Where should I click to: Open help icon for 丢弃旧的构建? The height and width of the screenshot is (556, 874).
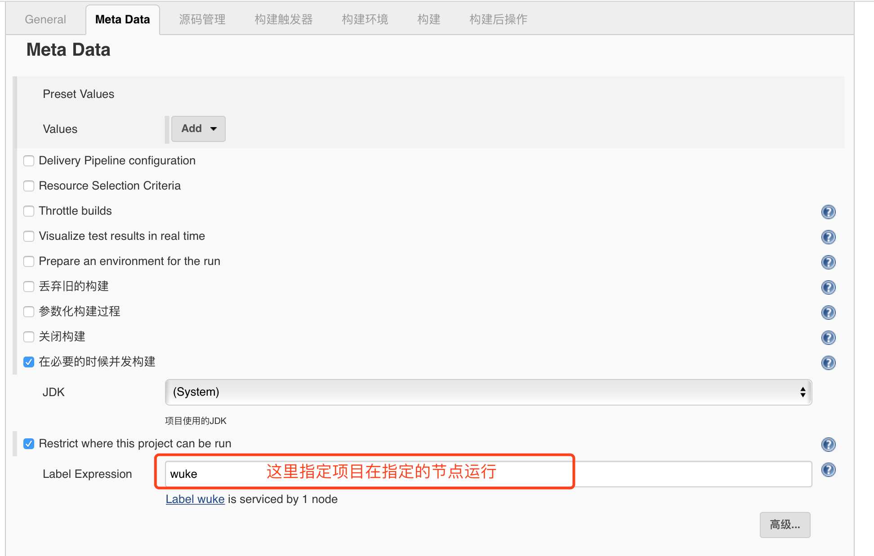(x=828, y=287)
